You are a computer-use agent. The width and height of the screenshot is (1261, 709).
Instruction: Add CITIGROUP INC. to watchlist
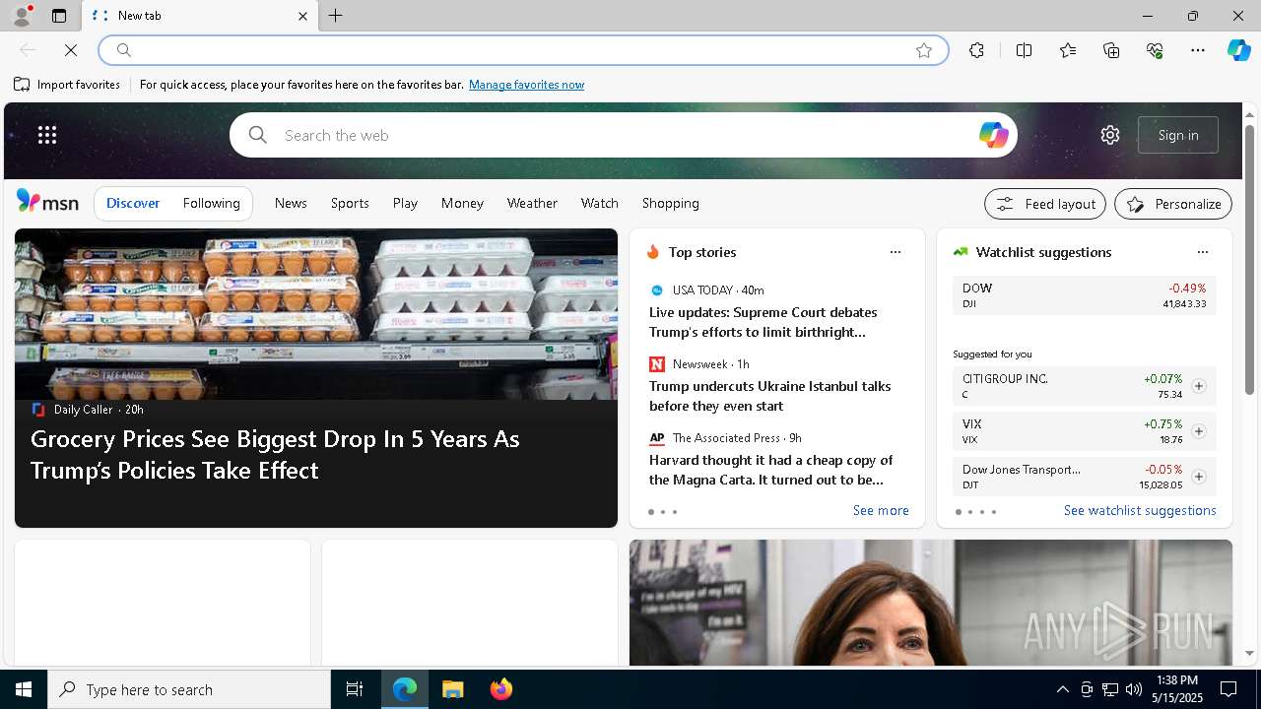(x=1199, y=386)
